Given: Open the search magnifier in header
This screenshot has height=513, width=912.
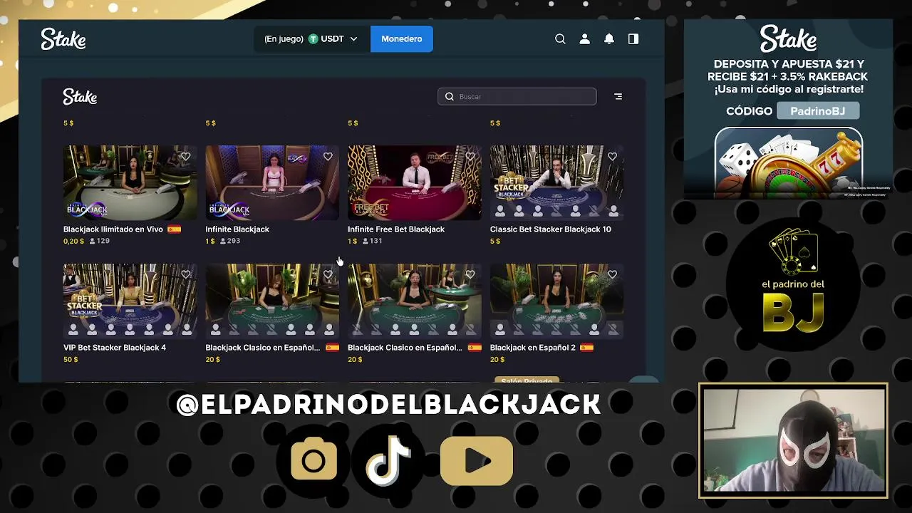Looking at the screenshot, I should 560,39.
